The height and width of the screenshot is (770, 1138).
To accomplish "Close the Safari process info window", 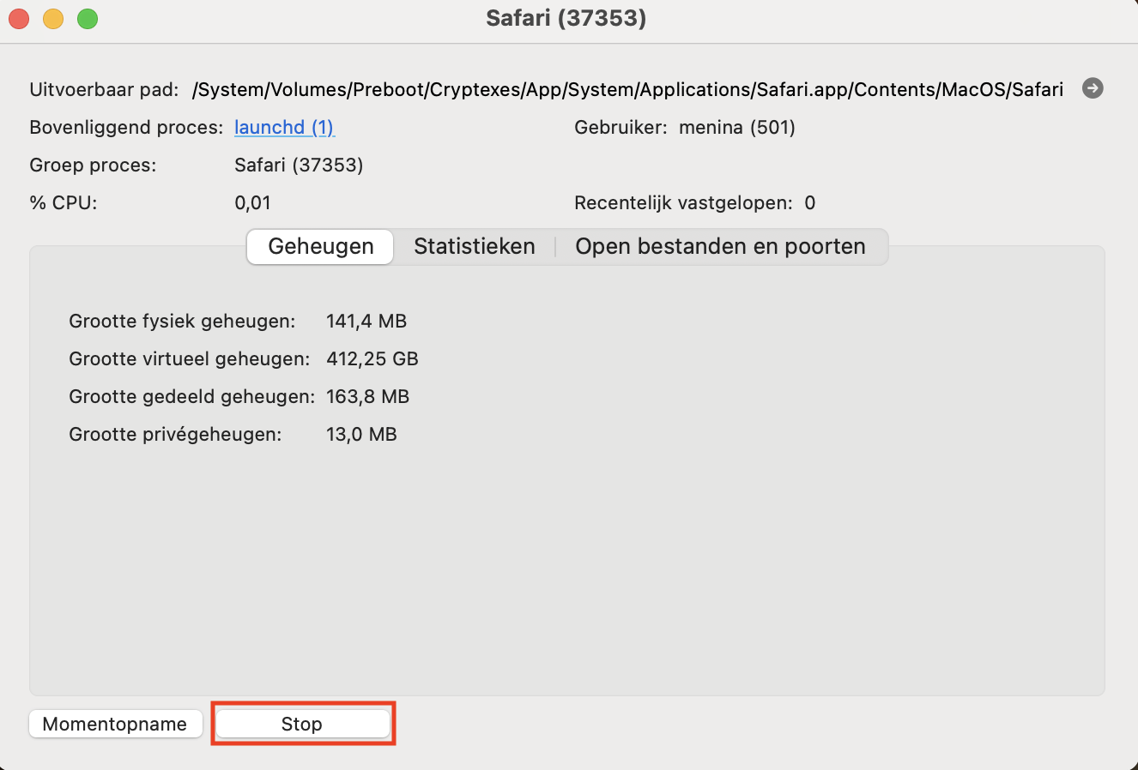I will pos(19,18).
